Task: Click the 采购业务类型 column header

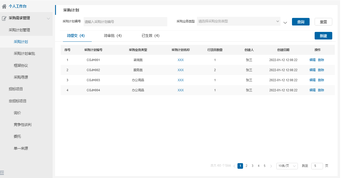Action: (x=138, y=50)
